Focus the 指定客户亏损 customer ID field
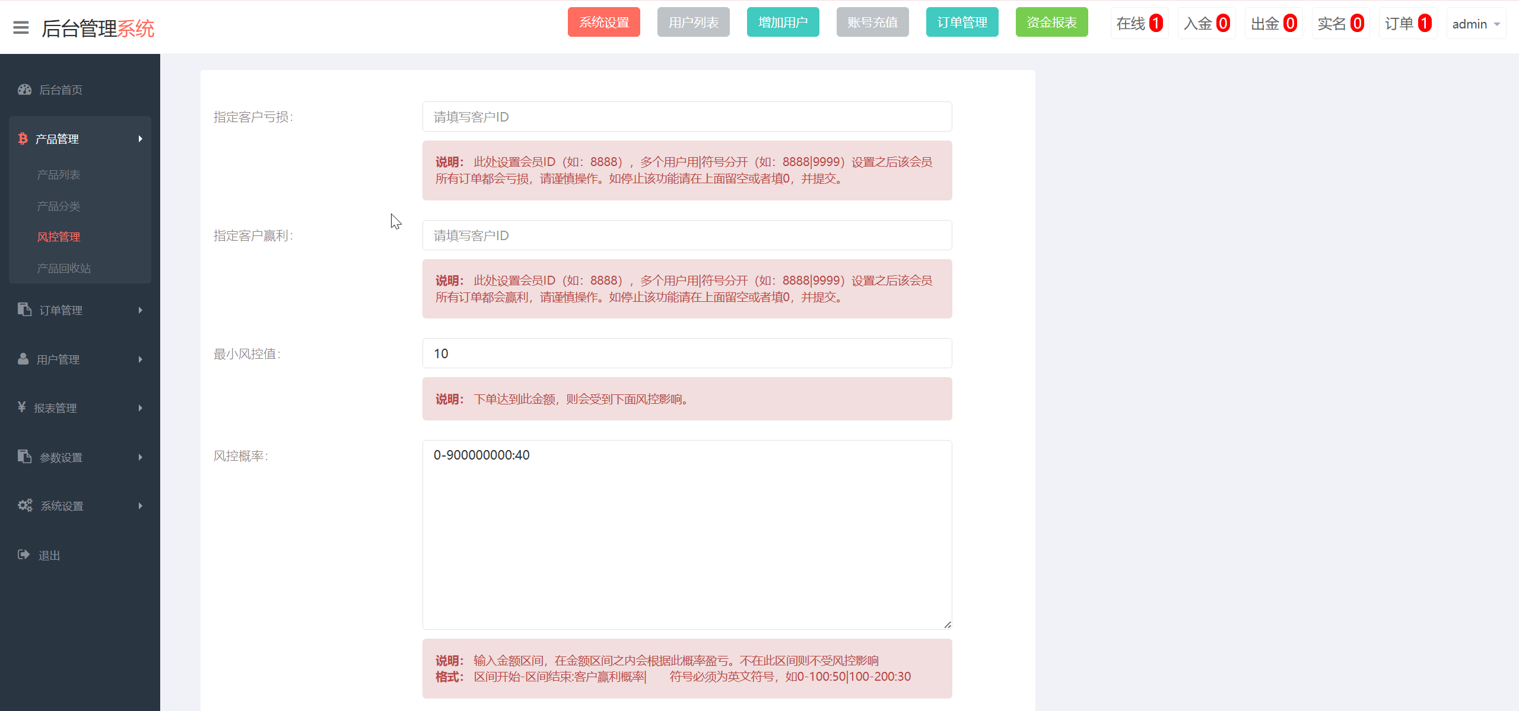 click(687, 117)
